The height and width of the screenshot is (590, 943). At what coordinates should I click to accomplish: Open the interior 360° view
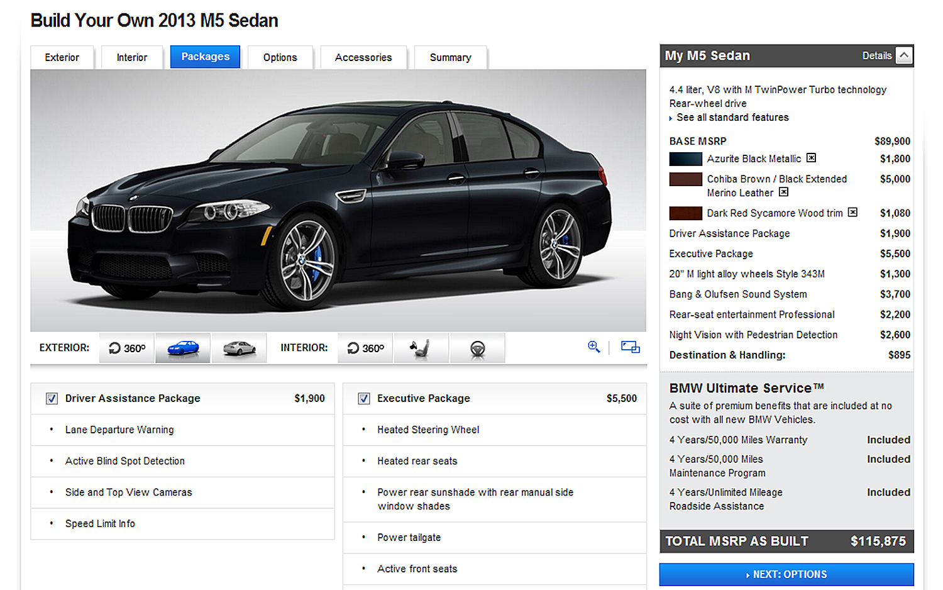365,348
